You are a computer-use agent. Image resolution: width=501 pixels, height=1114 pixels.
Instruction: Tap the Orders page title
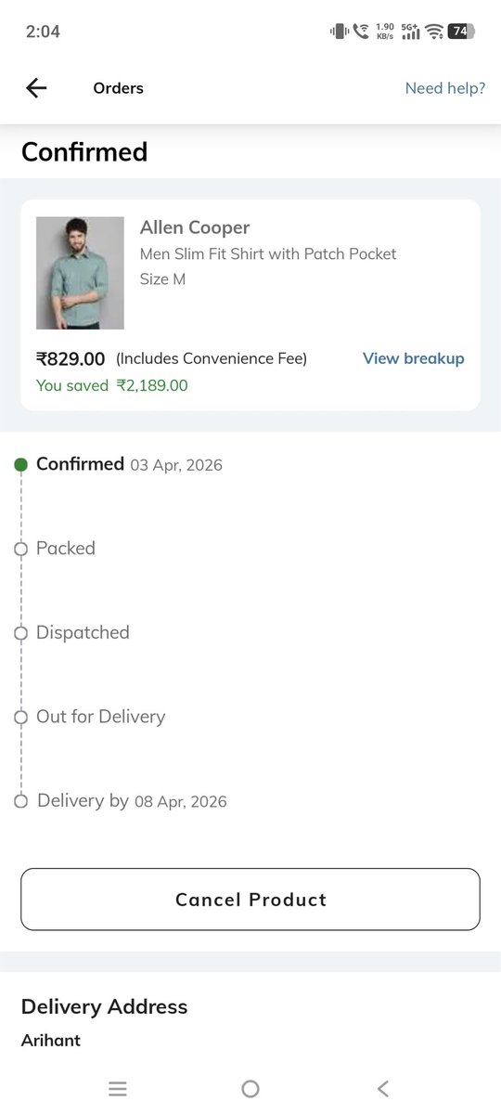pos(118,88)
